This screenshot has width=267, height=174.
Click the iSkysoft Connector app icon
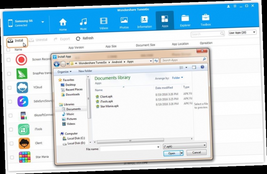pos(23,115)
